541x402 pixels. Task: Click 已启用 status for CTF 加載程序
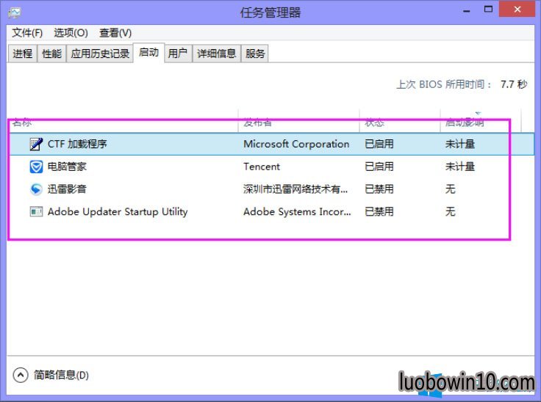click(379, 144)
